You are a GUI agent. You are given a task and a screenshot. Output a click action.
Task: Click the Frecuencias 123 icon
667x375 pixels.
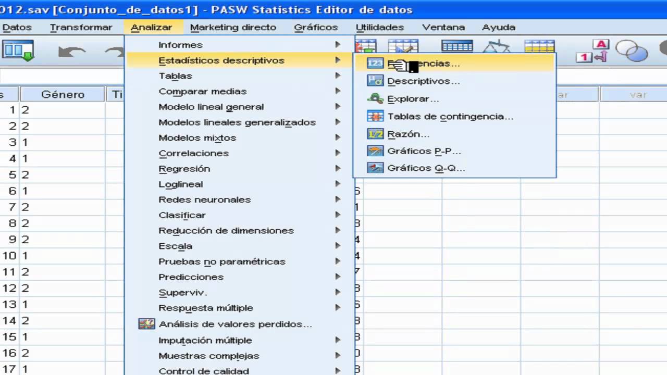click(375, 64)
